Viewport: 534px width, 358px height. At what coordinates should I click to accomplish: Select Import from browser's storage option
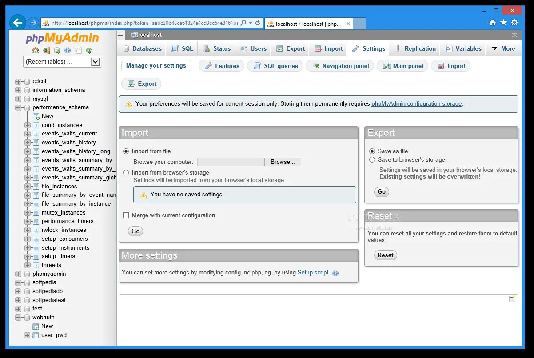click(126, 173)
